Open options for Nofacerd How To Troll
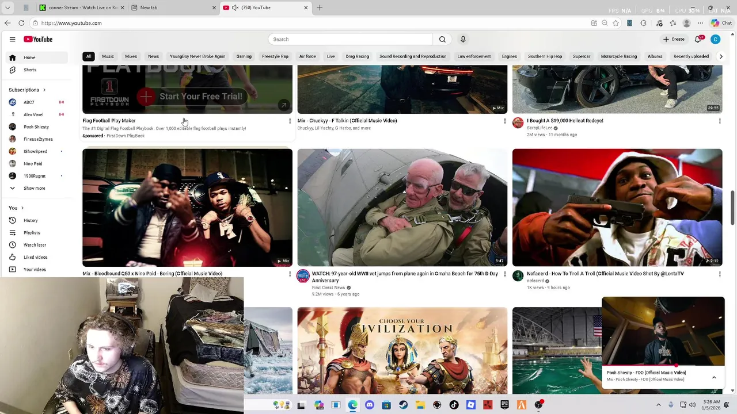 coord(720,274)
